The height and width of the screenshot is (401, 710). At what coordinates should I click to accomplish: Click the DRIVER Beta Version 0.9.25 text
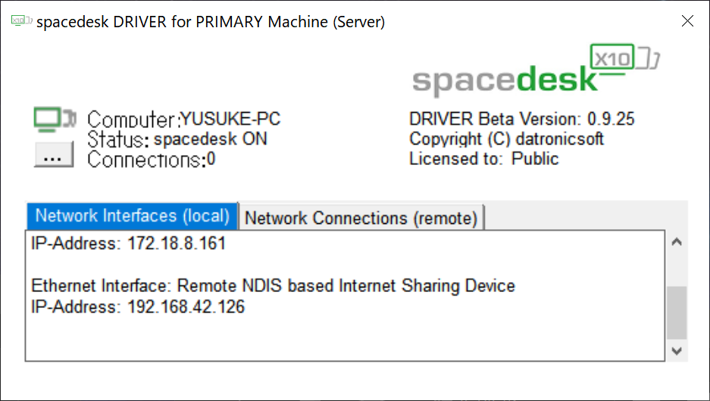pyautogui.click(x=521, y=119)
